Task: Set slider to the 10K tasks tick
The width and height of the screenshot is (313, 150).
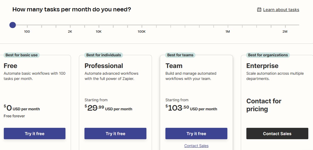Action: [x=99, y=26]
